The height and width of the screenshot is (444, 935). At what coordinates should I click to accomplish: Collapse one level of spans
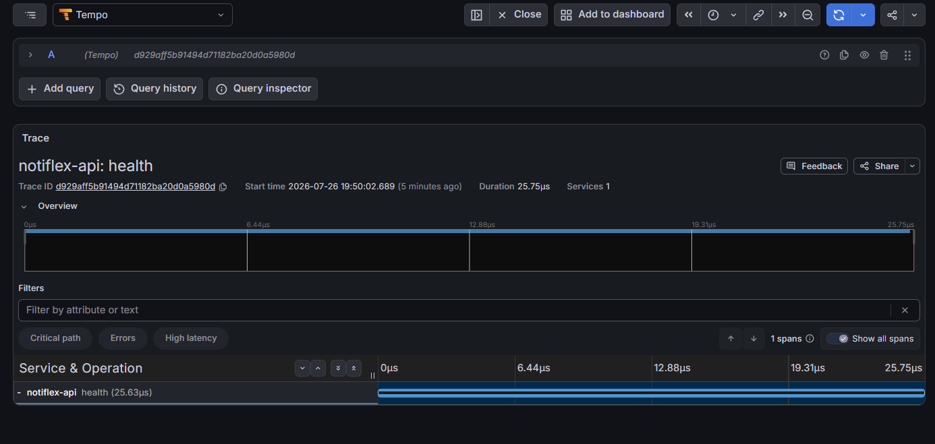[x=318, y=369]
